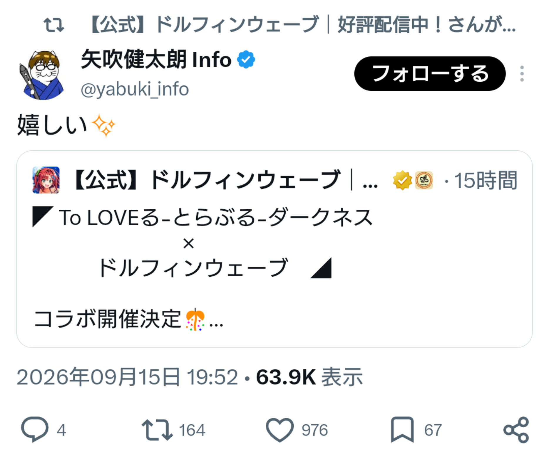Like the post with the heart icon
Image resolution: width=549 pixels, height=449 pixels.
click(x=279, y=430)
